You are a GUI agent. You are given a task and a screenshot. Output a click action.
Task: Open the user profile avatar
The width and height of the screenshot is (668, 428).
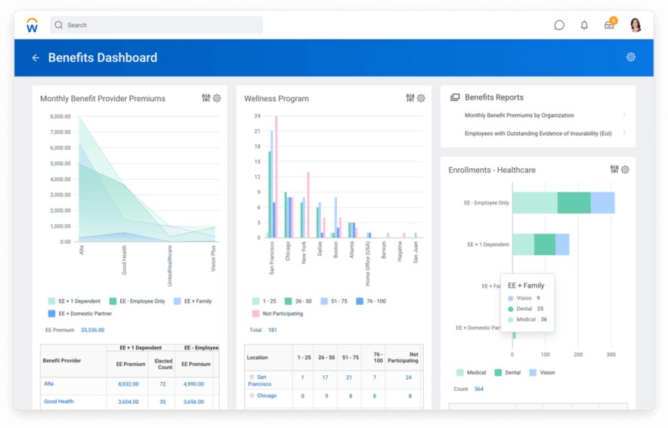[x=636, y=25]
